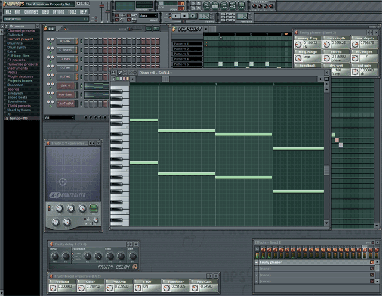Screen dimensions: 382x296
Task: Click green color group swatch in piano roll
Action: (118, 79)
